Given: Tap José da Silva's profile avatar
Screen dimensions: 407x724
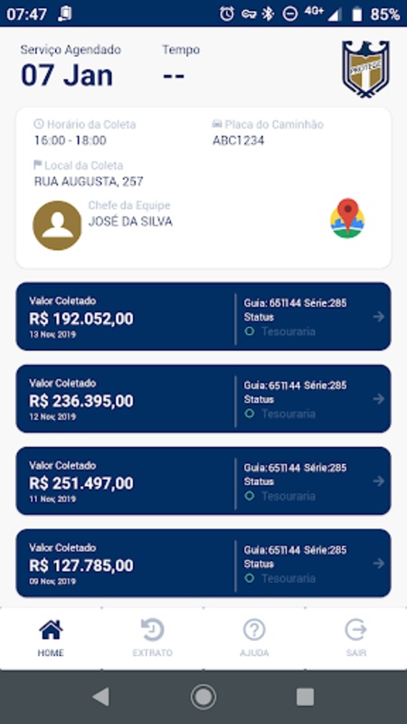Looking at the screenshot, I should pos(57,225).
